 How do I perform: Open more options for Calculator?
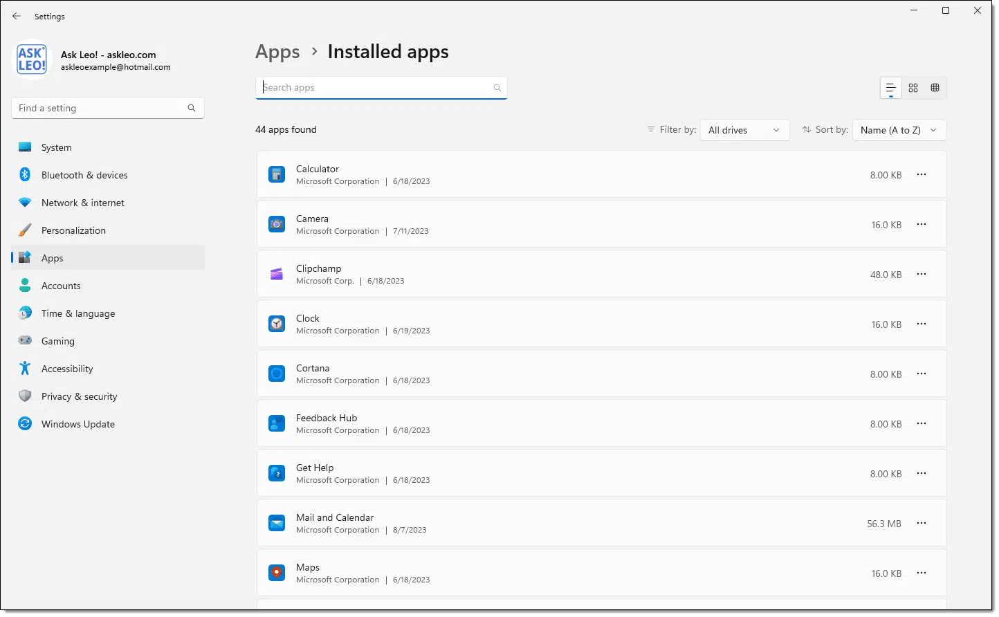click(922, 174)
